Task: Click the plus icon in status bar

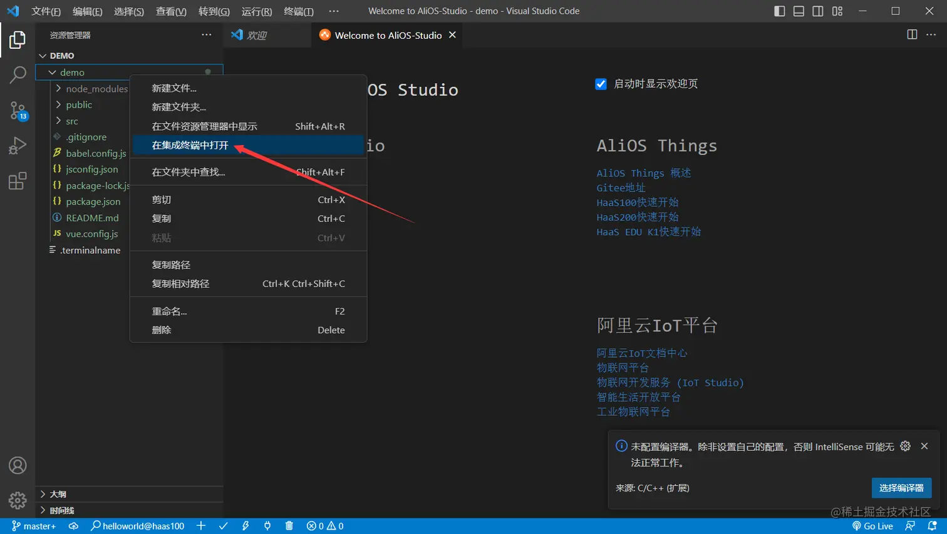Action: coord(201,526)
